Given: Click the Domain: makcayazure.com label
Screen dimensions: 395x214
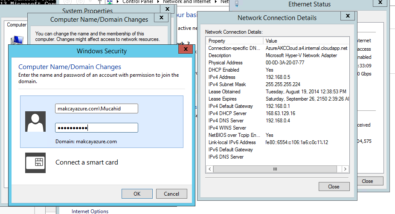Looking at the screenshot, I should pos(86,142).
